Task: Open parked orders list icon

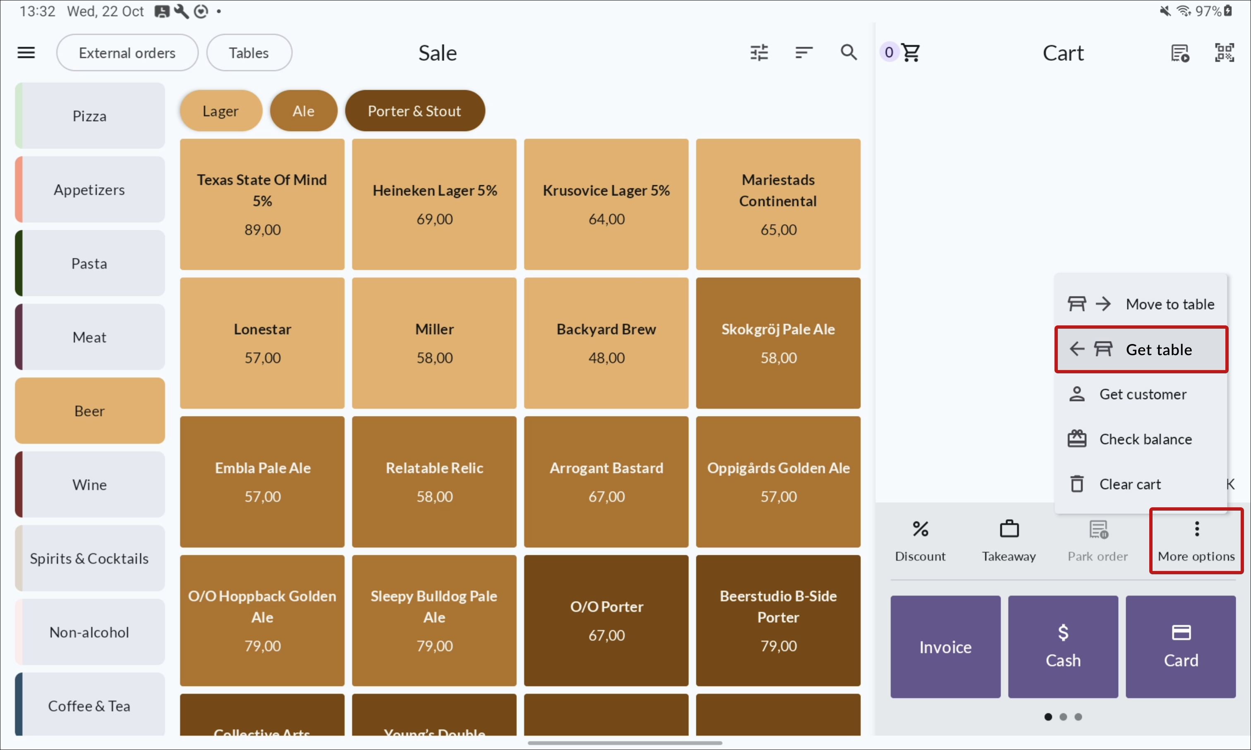Action: coord(1180,53)
